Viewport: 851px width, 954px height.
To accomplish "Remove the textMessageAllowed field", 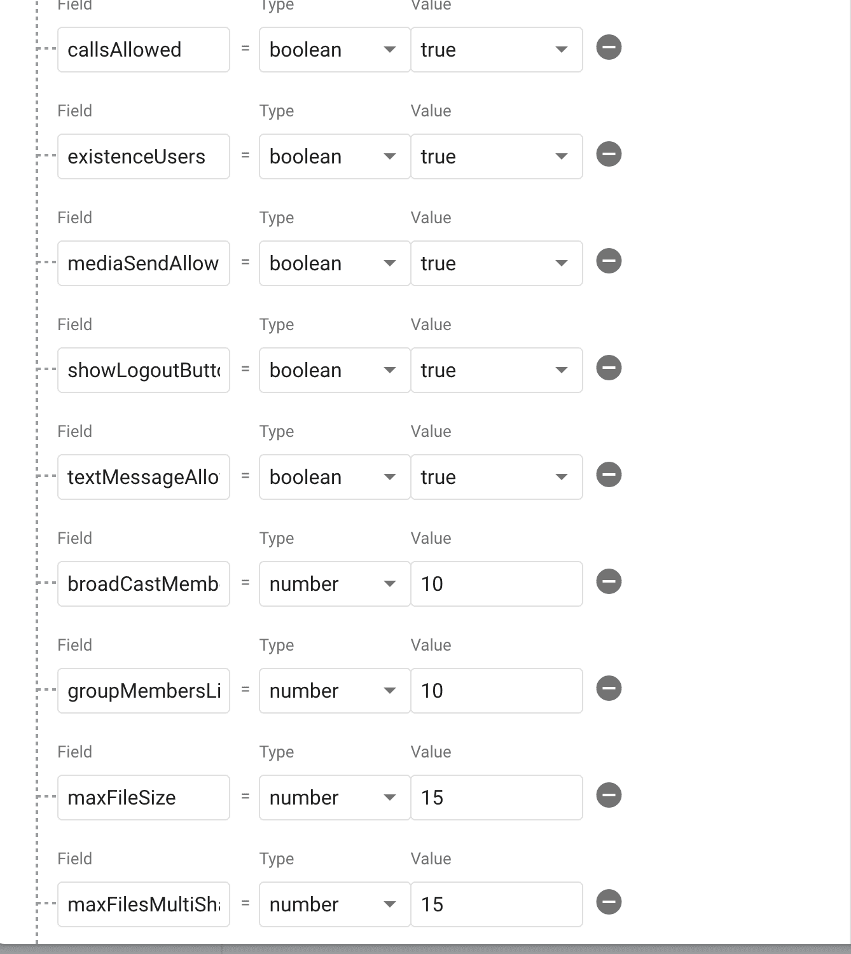I will [609, 475].
